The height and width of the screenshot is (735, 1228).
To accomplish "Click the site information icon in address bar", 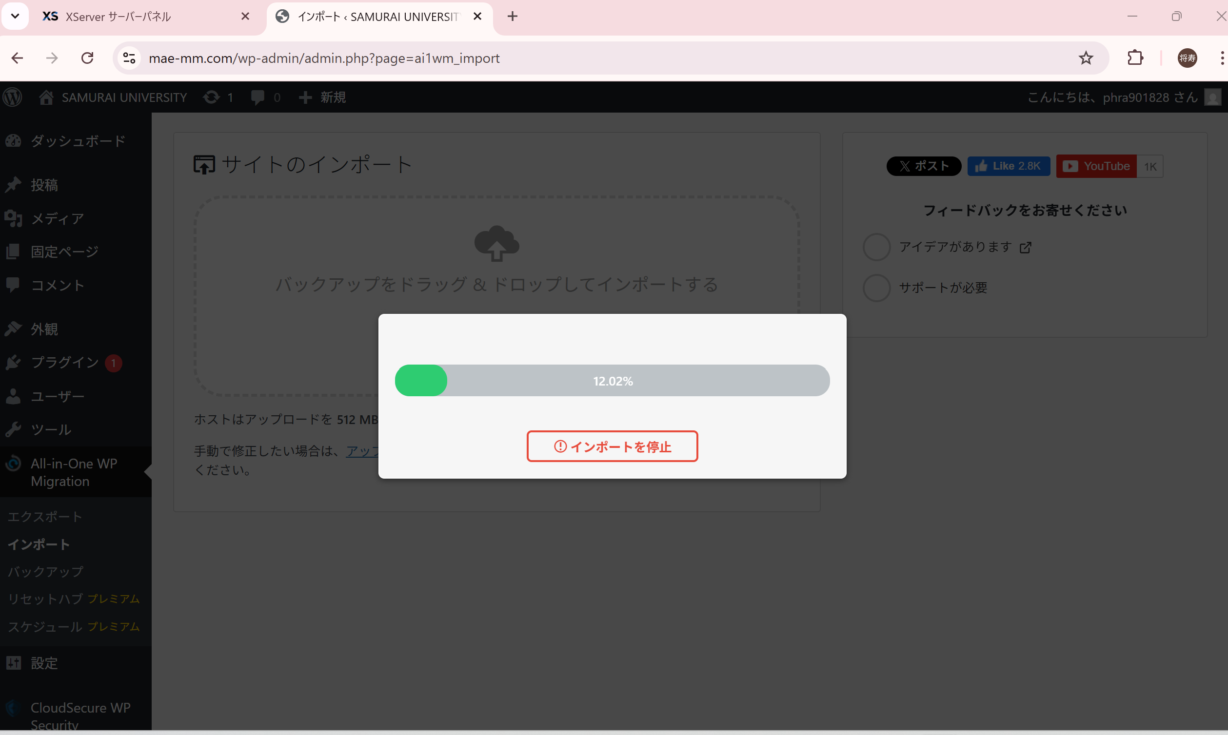I will (129, 58).
